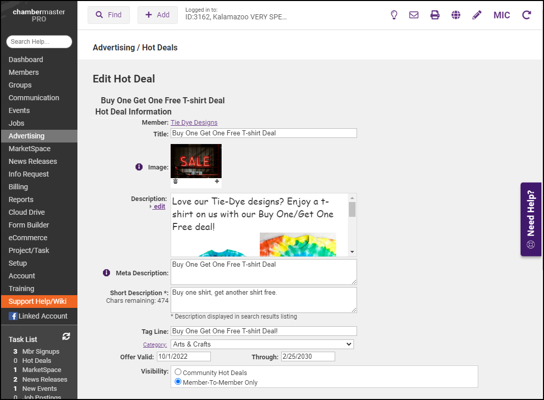The image size is (544, 400).
Task: Delete the hot deal image using trash icon
Action: (176, 181)
